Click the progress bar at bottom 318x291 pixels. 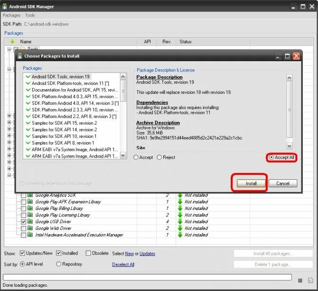coord(147,277)
